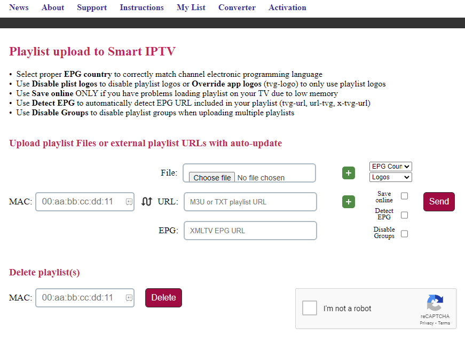465x356 pixels.
Task: Open the Instructions menu item
Action: (x=141, y=7)
